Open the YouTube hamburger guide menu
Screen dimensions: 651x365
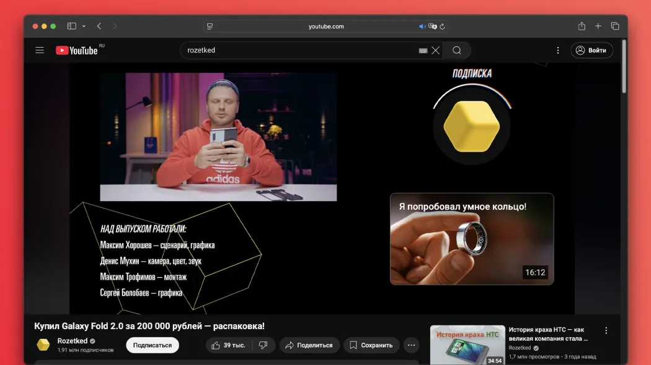tap(40, 50)
